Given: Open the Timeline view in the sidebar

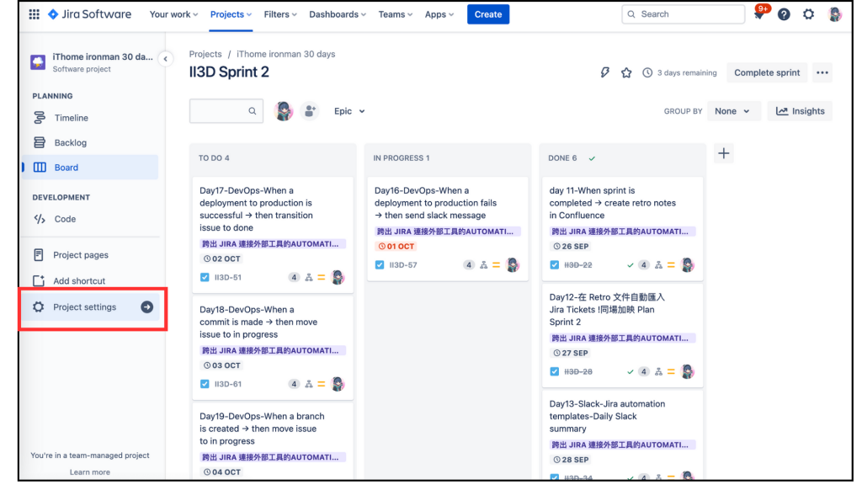Looking at the screenshot, I should tap(90, 118).
